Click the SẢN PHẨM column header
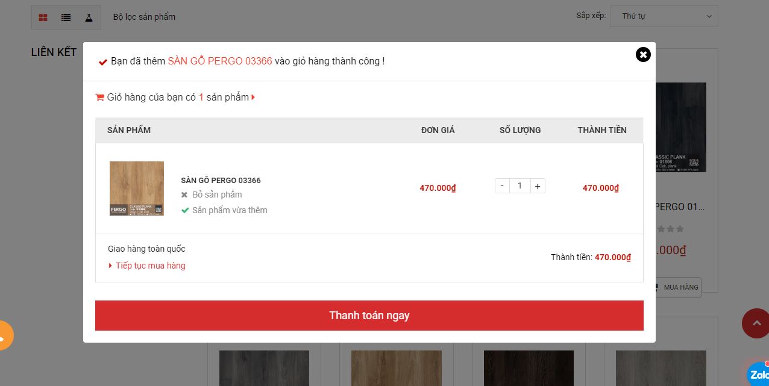 pos(129,130)
